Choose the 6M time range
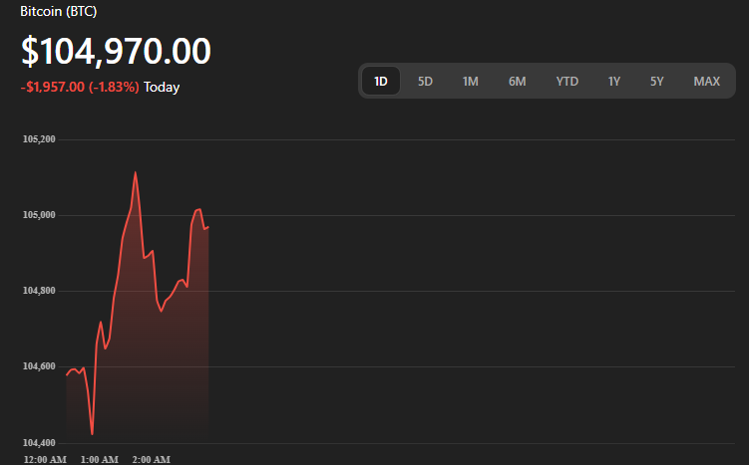Screen dimensions: 749x465 [517, 81]
